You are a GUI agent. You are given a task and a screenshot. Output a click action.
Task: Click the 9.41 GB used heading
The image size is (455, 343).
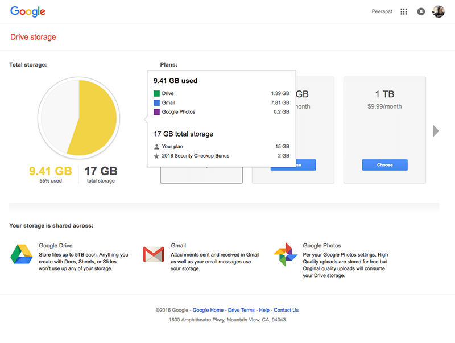coord(176,81)
